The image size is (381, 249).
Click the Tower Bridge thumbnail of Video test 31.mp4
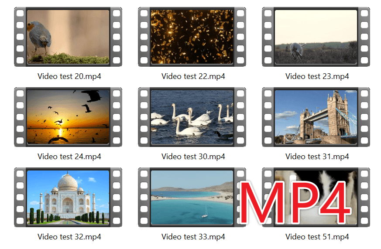[316, 117]
